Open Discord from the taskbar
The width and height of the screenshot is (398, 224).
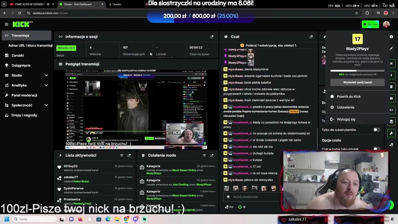point(135,219)
